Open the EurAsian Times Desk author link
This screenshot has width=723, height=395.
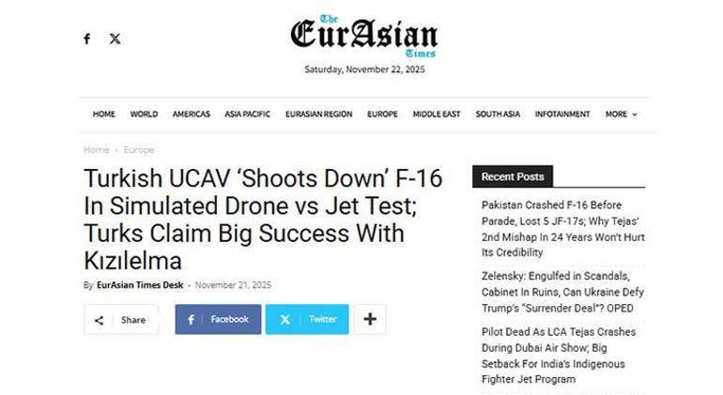click(140, 285)
